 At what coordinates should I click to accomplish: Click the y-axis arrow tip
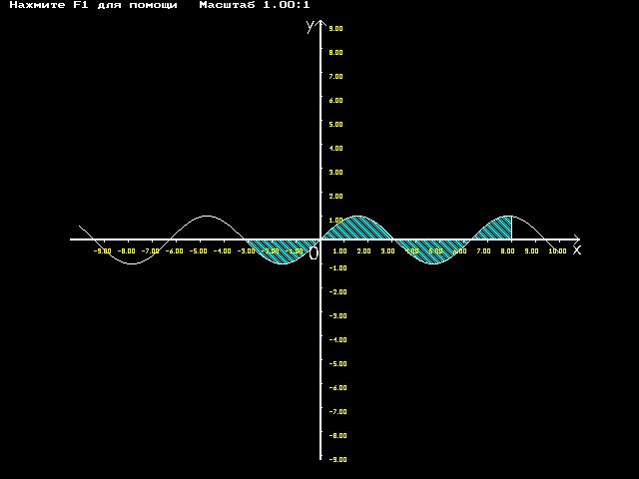tap(320, 24)
